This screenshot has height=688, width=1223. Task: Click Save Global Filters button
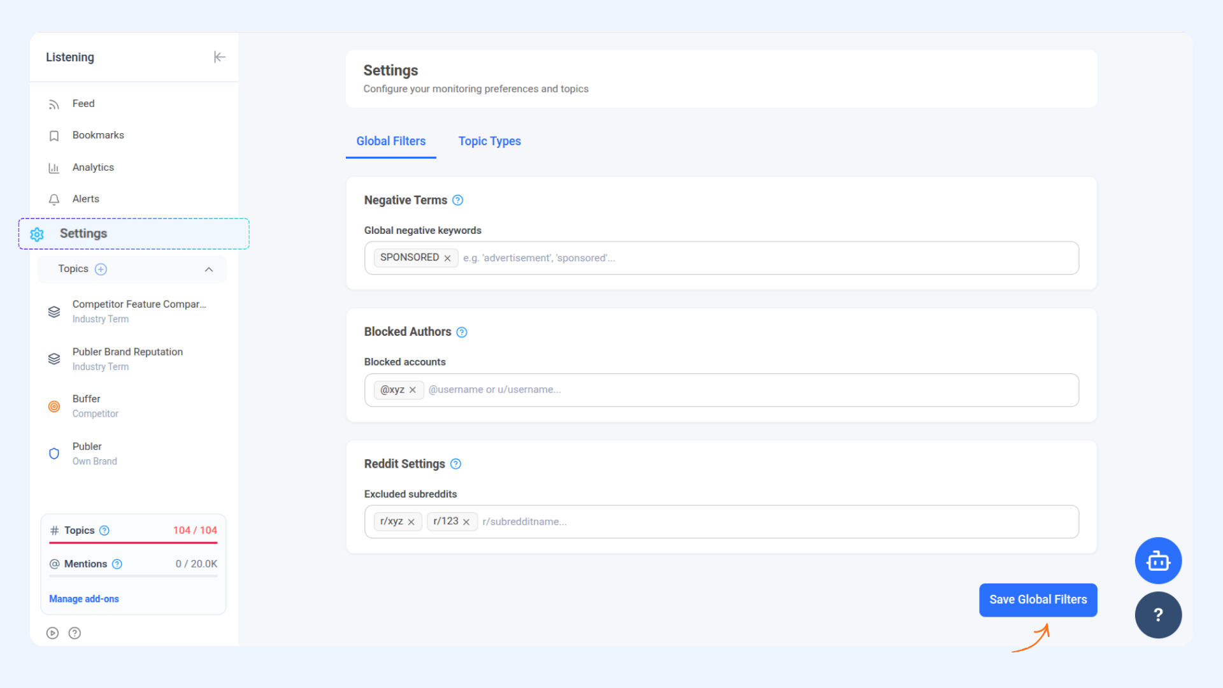click(1038, 600)
